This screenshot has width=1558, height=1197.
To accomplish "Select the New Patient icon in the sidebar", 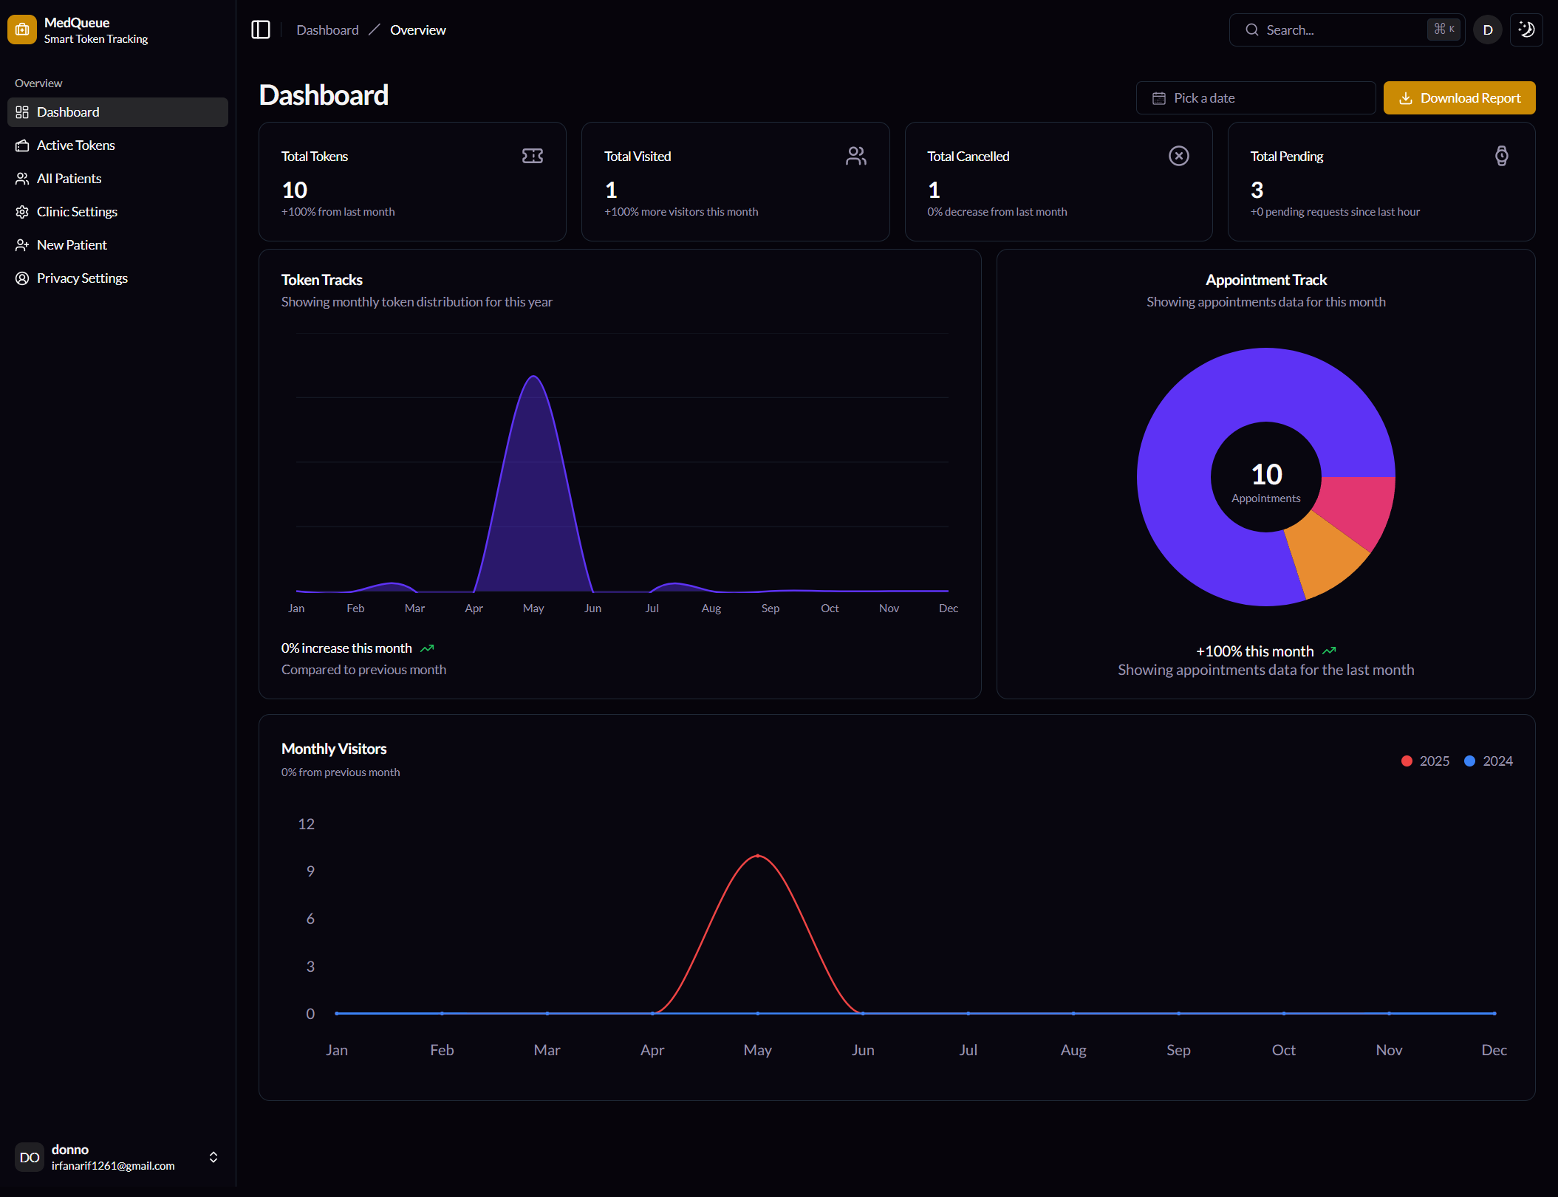I will [22, 244].
